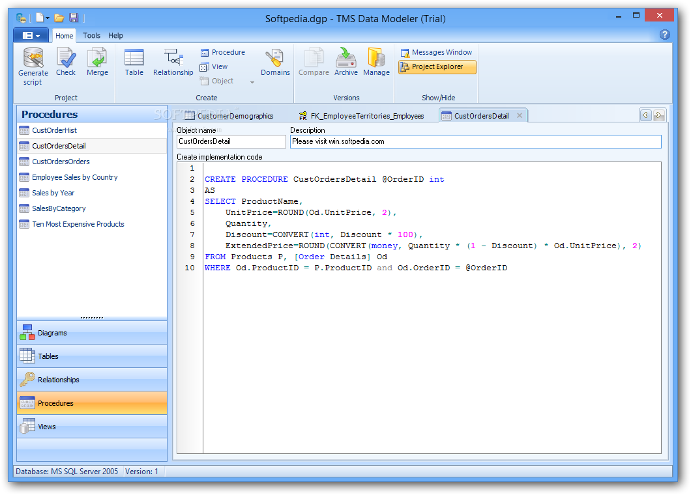Screen dimensions: 691x495
Task: Expand the Create group dropdown arrow
Action: pos(252,82)
